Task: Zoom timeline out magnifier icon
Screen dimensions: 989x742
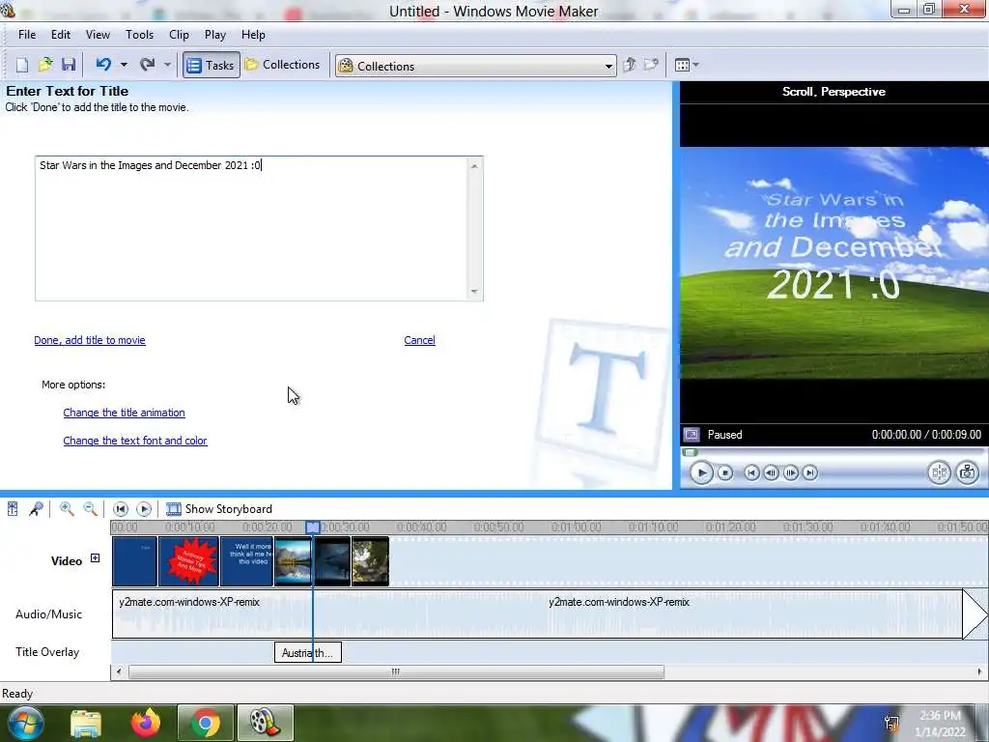Action: (90, 508)
